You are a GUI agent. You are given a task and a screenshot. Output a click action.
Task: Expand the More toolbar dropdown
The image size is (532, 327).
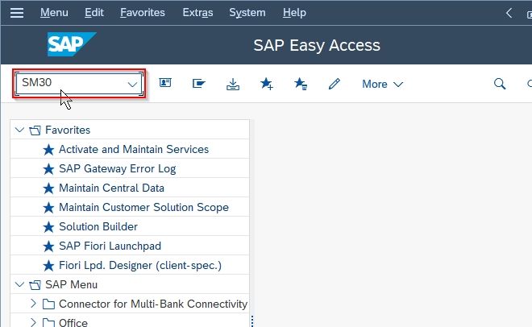(382, 84)
